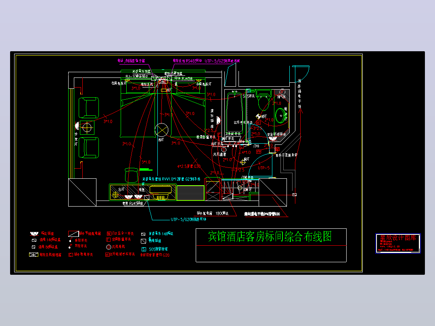Click the 双控开关 switch symbol in the legend

pos(71,246)
